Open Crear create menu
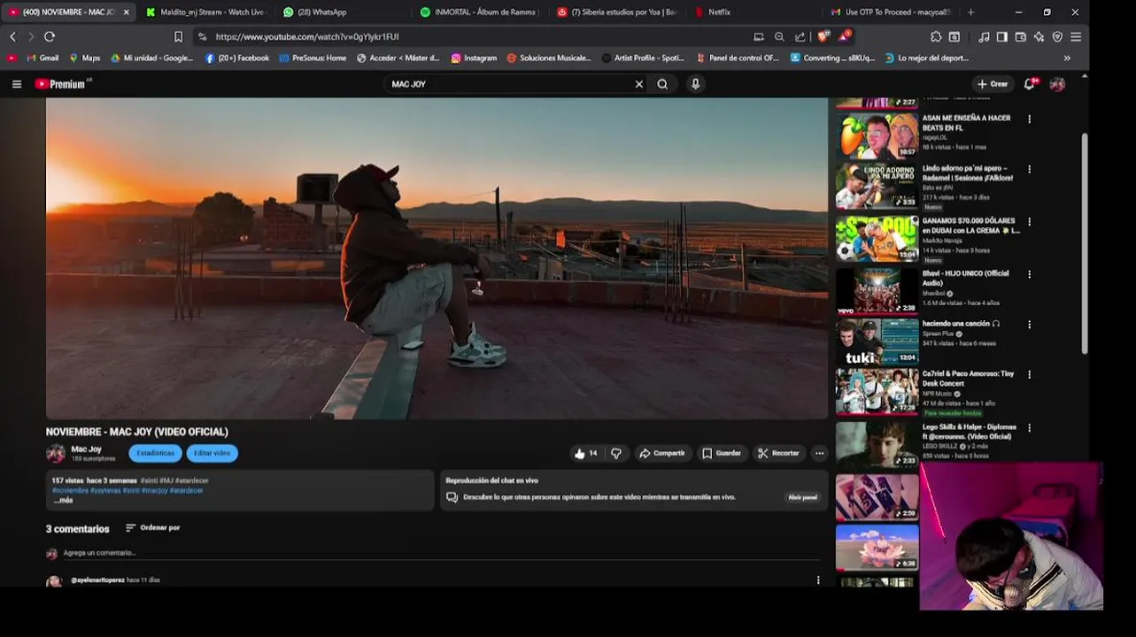The width and height of the screenshot is (1136, 637). point(992,84)
